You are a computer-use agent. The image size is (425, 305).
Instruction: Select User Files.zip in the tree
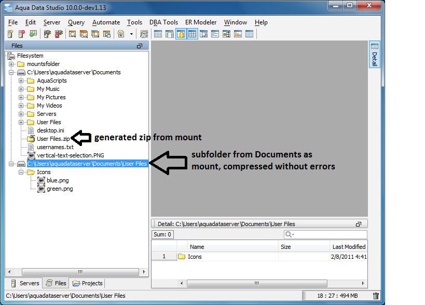[x=53, y=139]
